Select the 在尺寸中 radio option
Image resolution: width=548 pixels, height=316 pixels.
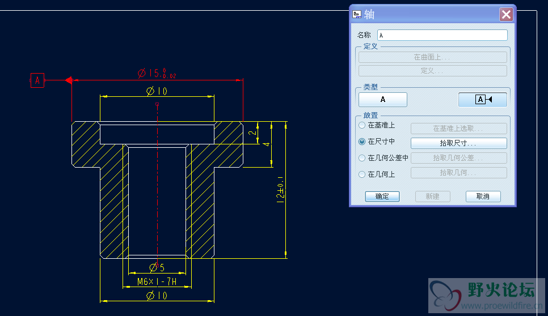tap(362, 141)
